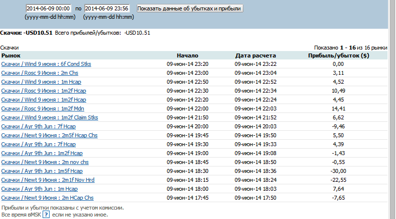The height and width of the screenshot is (219, 396).
Task: Click the end date field 2014-06-09 23:56
Action: (107, 8)
